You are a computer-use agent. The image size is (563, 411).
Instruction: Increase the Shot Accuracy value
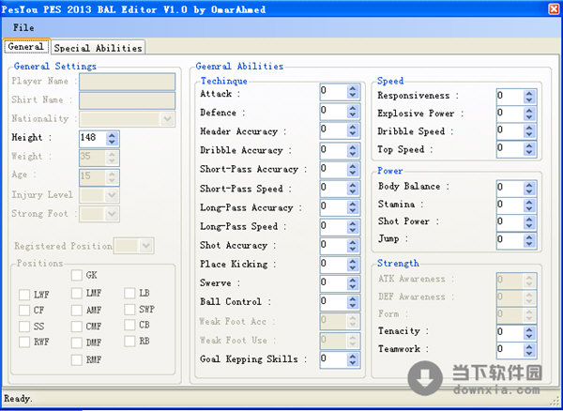click(353, 241)
